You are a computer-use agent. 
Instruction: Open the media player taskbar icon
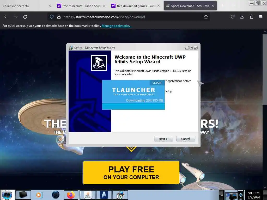(x=39, y=195)
